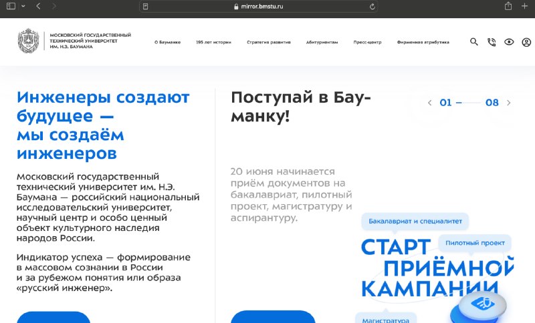Toggle the Safari sidebar icon
535x323 pixels.
coord(11,6)
